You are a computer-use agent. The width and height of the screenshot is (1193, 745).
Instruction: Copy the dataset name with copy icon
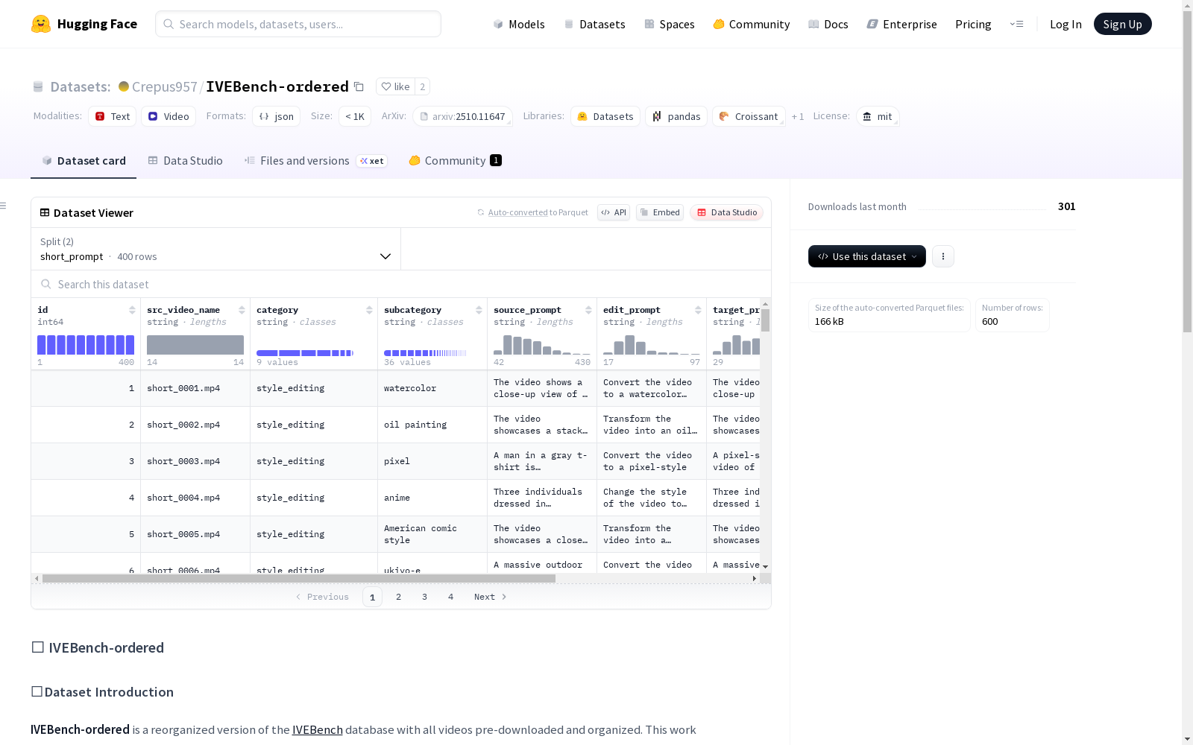pos(359,87)
